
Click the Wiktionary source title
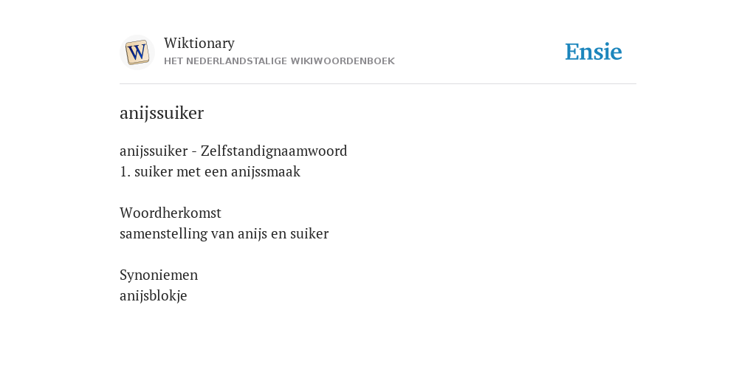(x=199, y=43)
